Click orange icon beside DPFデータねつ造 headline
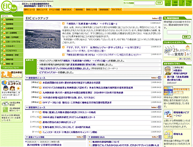This screenshot has width=193, height=147. click(40, 102)
